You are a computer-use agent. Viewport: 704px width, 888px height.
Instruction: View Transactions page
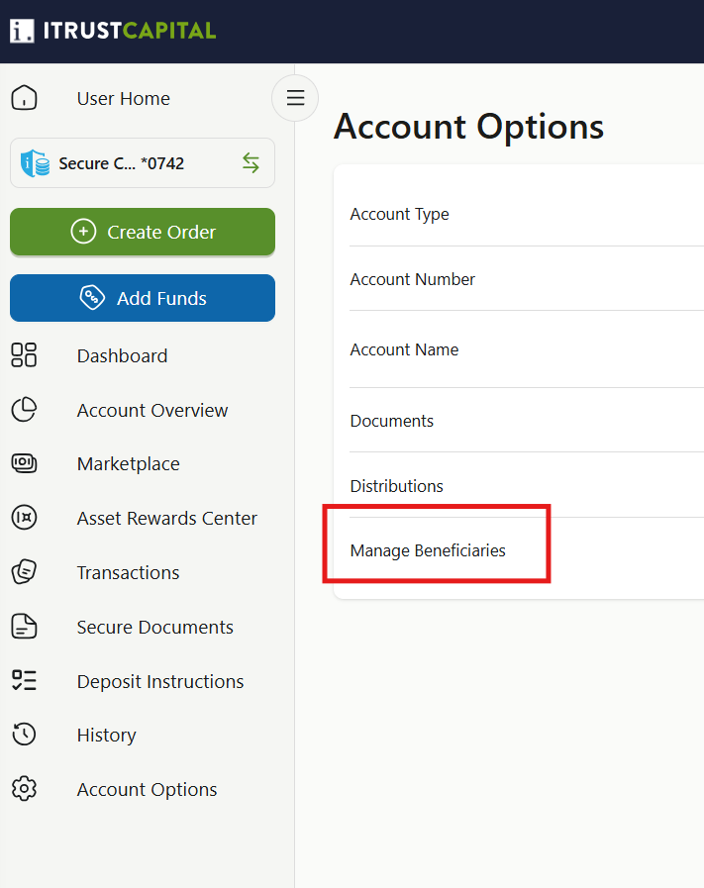128,572
